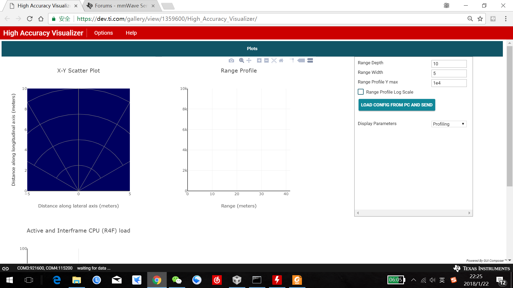Open WeChat from the taskbar

click(x=177, y=280)
